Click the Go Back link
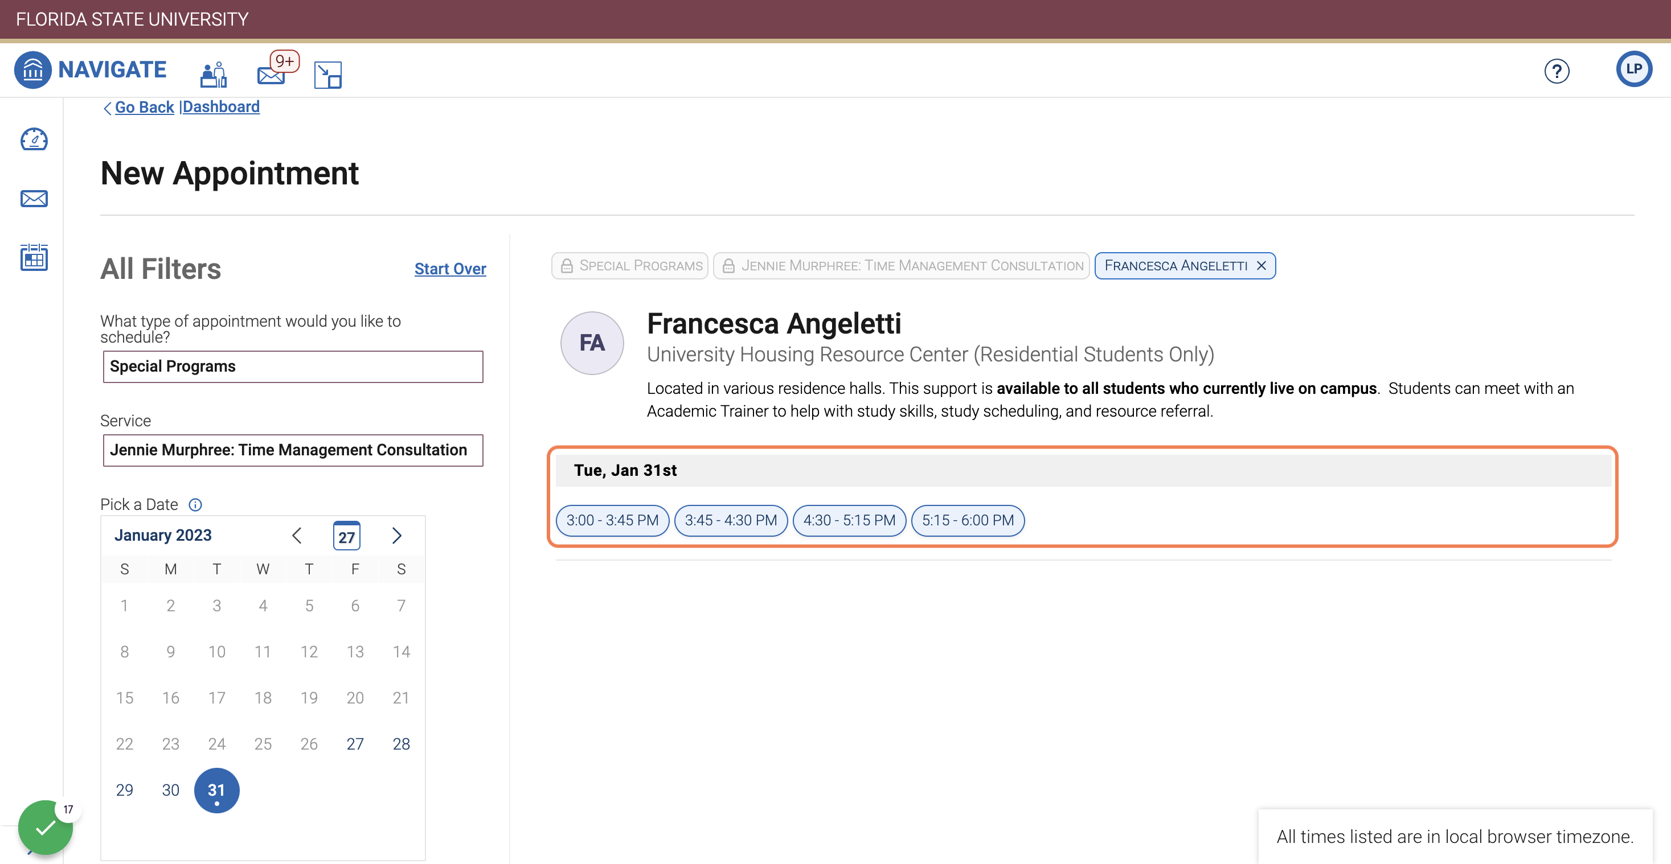This screenshot has width=1671, height=864. click(144, 107)
